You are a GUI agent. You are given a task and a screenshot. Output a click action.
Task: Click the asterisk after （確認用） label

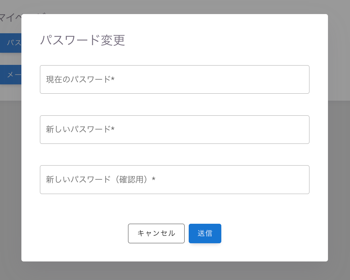[x=154, y=179]
